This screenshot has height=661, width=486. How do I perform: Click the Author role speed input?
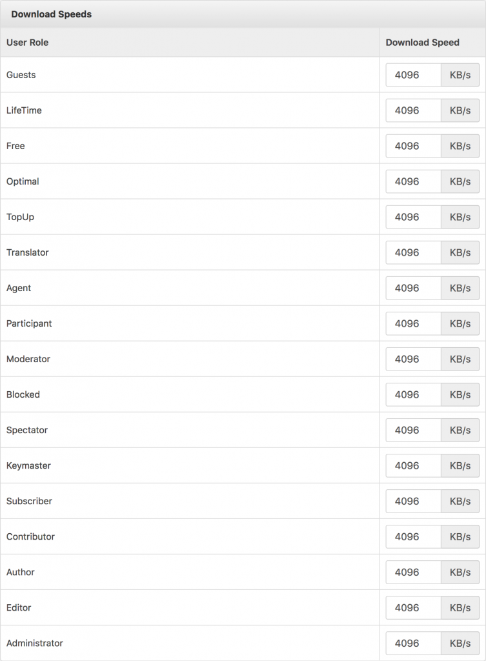[x=412, y=572]
